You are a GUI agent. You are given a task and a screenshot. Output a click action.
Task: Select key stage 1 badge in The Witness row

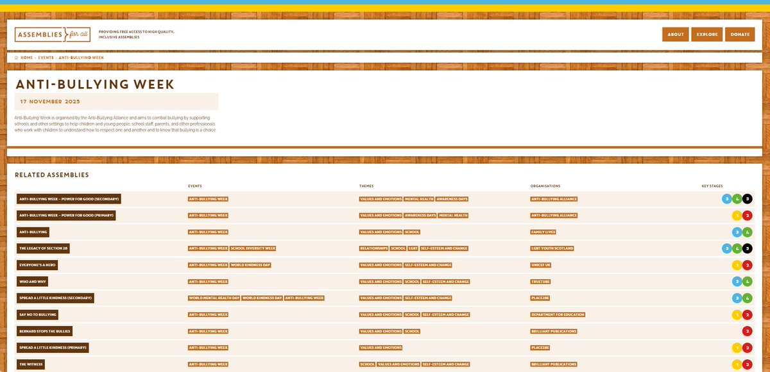(737, 364)
